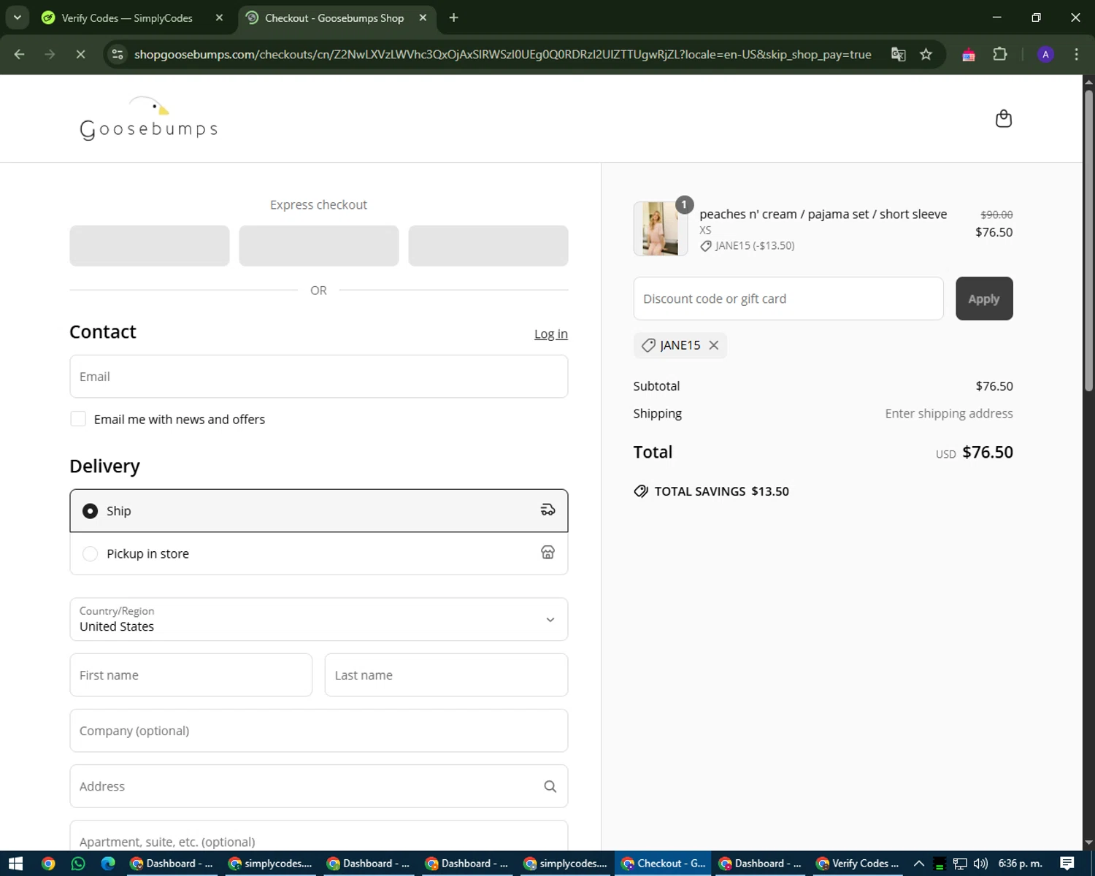
Task: Click the taskbar clock 6:36 p. m.
Action: point(1021,864)
